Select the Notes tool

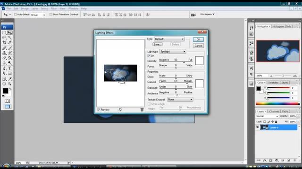click(4, 78)
